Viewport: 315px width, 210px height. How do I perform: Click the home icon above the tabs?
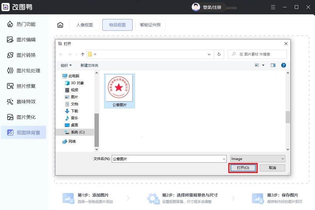[60, 25]
